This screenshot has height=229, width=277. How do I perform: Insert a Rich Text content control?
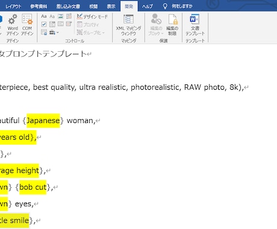[x=44, y=16]
